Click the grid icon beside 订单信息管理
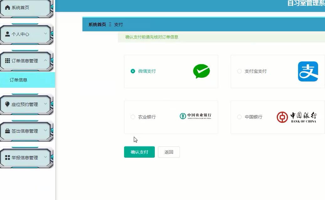 click(8, 61)
